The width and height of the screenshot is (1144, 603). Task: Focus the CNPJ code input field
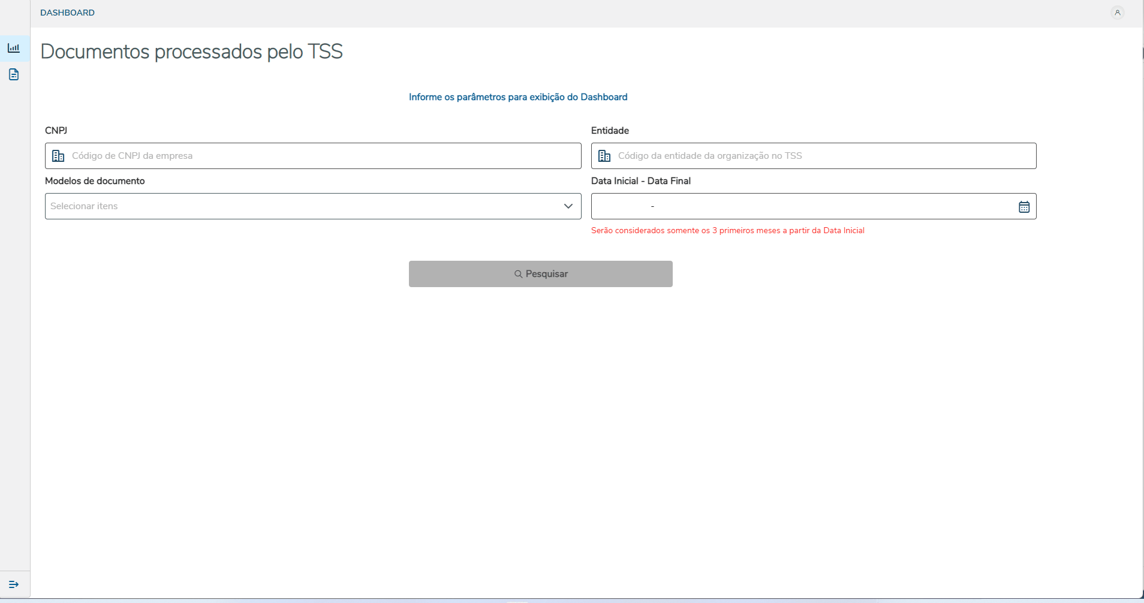(313, 156)
